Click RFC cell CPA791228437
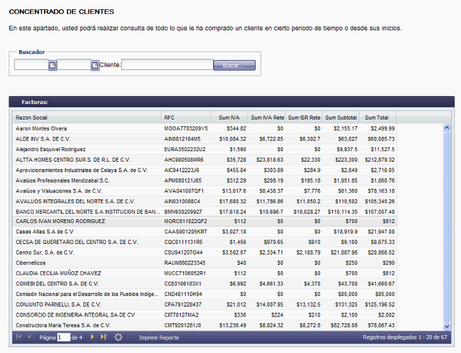Image resolution: width=461 pixels, height=353 pixels. [183, 305]
